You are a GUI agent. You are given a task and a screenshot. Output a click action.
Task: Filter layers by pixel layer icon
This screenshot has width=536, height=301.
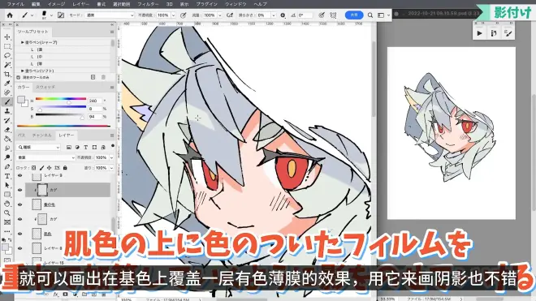point(69,147)
